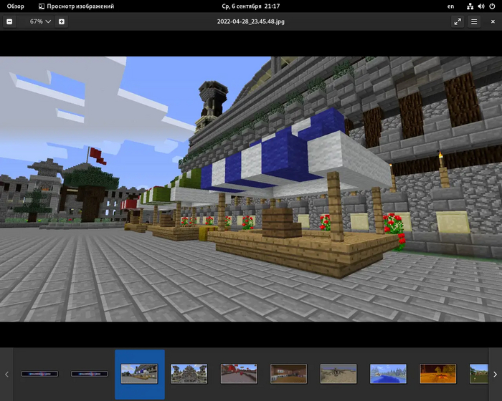Switch the en keyboard layout indicator
Viewport: 502px width, 401px height.
pos(450,6)
